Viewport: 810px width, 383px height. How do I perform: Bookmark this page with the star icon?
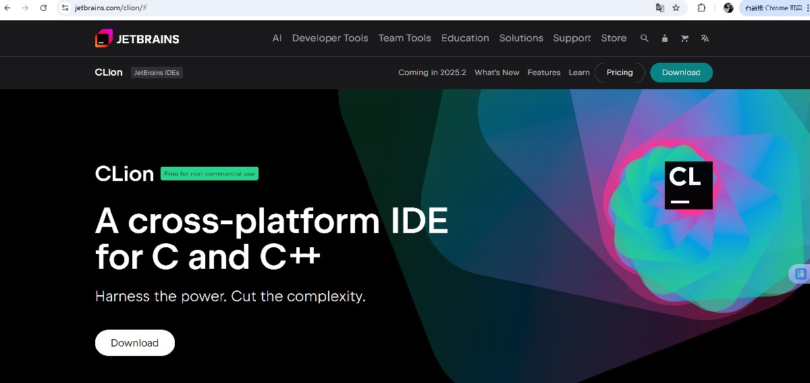(x=676, y=8)
